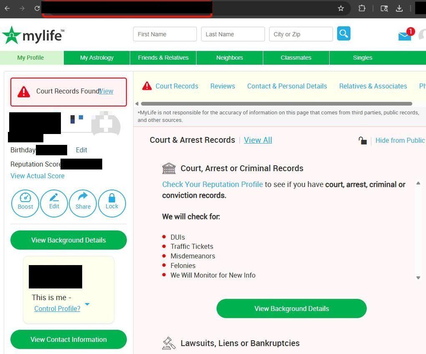Click warning triangle beside Court Records tab
426x354 pixels.
[x=147, y=86]
